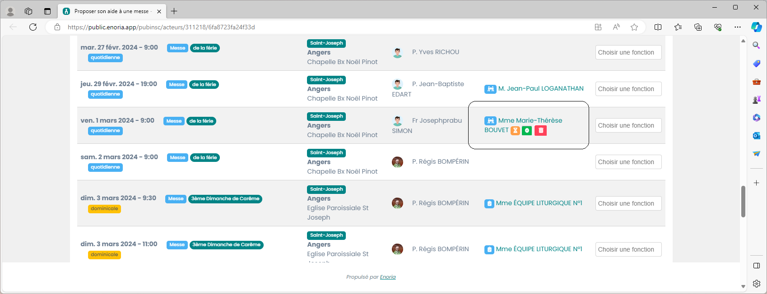
Task: Open 'Choisir une fonction' for 1 mars mass
Action: click(x=628, y=125)
